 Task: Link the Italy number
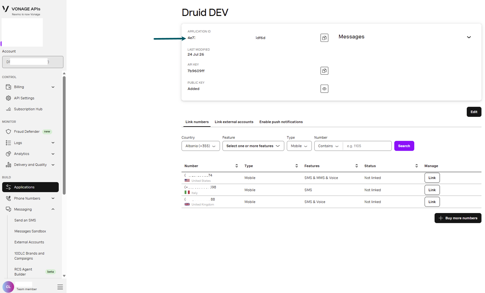(432, 190)
